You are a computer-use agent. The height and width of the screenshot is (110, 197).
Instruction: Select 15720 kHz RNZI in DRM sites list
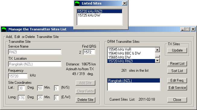[x=131, y=61]
